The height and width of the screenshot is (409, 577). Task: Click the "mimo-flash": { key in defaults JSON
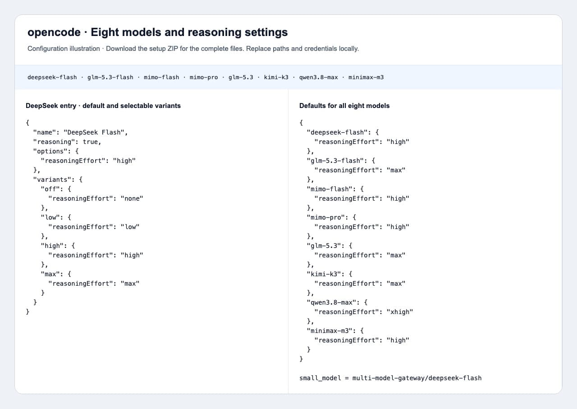point(335,189)
